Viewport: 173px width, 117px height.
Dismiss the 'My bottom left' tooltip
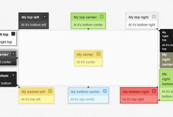tap(50, 91)
